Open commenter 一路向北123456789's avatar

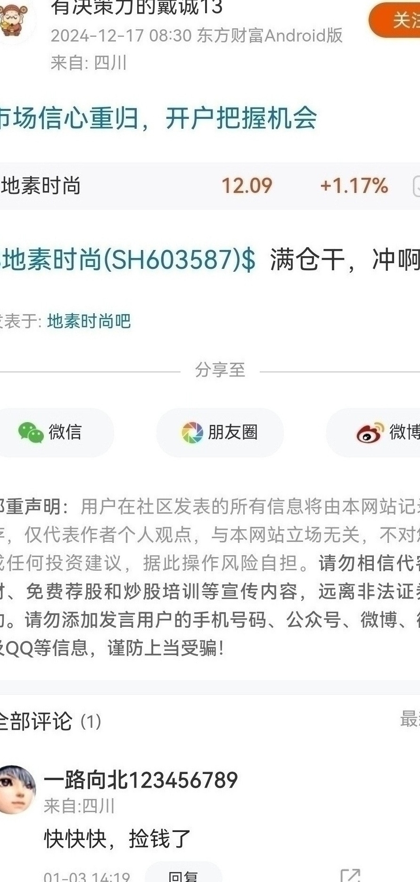click(17, 790)
